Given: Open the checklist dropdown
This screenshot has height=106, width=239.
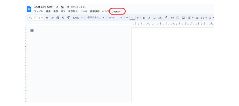Looking at the screenshot, I should pyautogui.click(x=204, y=18).
